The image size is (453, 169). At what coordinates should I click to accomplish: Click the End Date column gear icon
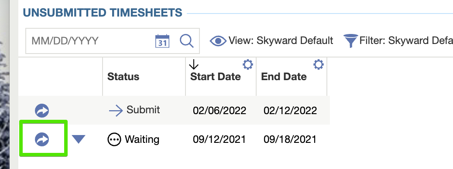(319, 64)
